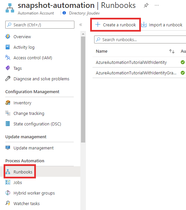Open Overview in the sidebar
This screenshot has width=186, height=210.
22,37
